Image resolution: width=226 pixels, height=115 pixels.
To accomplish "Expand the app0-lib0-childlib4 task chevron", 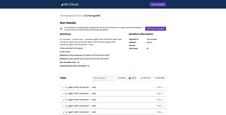I will pyautogui.click(x=163, y=112).
